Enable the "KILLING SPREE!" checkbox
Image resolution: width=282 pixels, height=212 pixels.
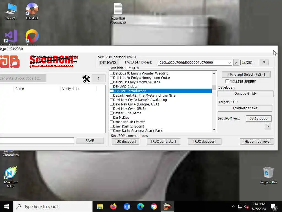coord(227,81)
